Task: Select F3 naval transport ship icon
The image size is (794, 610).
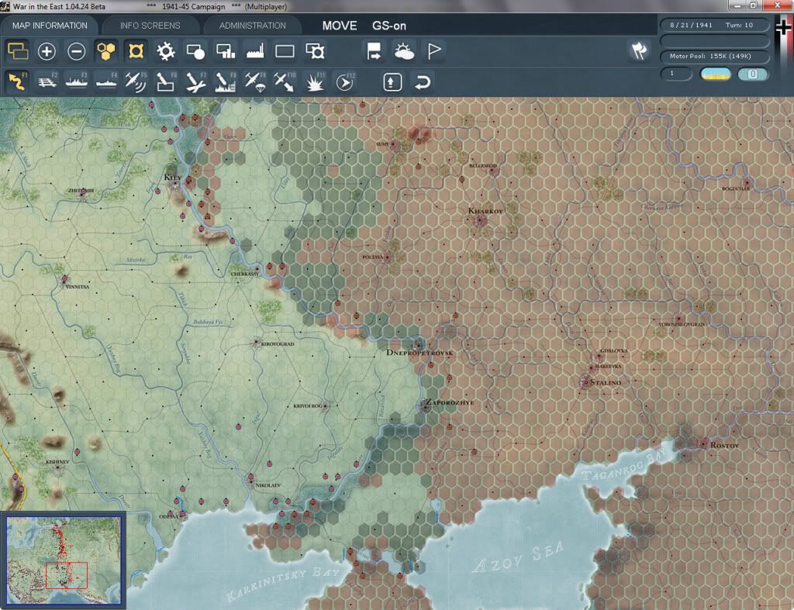Action: (77, 82)
